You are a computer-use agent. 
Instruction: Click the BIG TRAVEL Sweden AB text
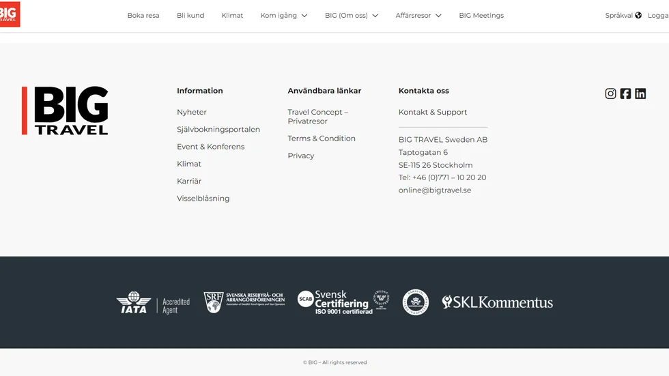click(443, 139)
